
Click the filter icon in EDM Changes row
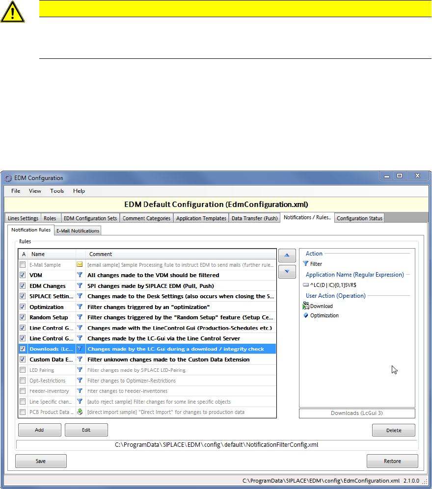coord(80,285)
